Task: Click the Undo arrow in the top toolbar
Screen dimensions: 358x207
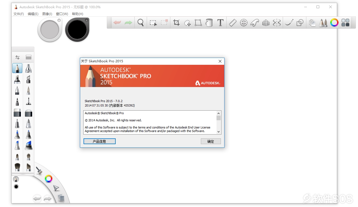Action: [117, 23]
